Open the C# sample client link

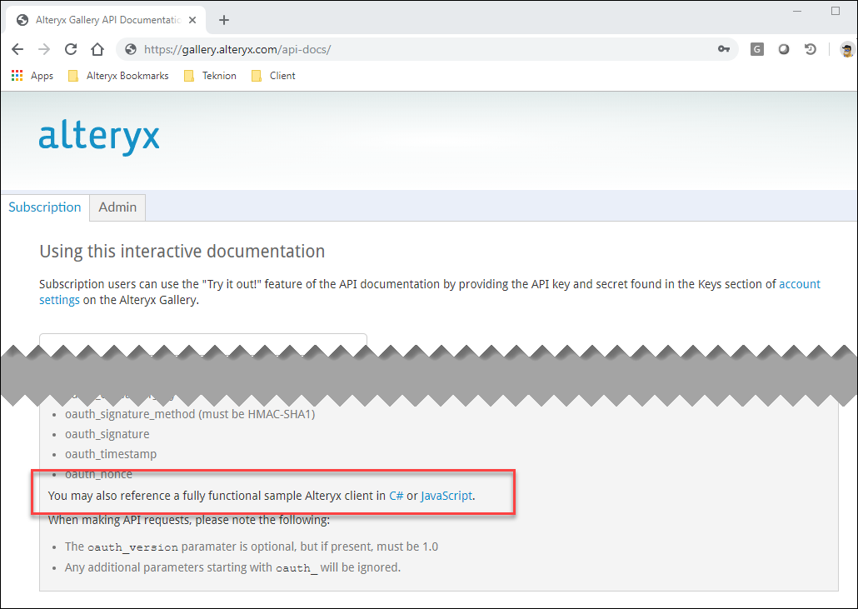click(396, 495)
